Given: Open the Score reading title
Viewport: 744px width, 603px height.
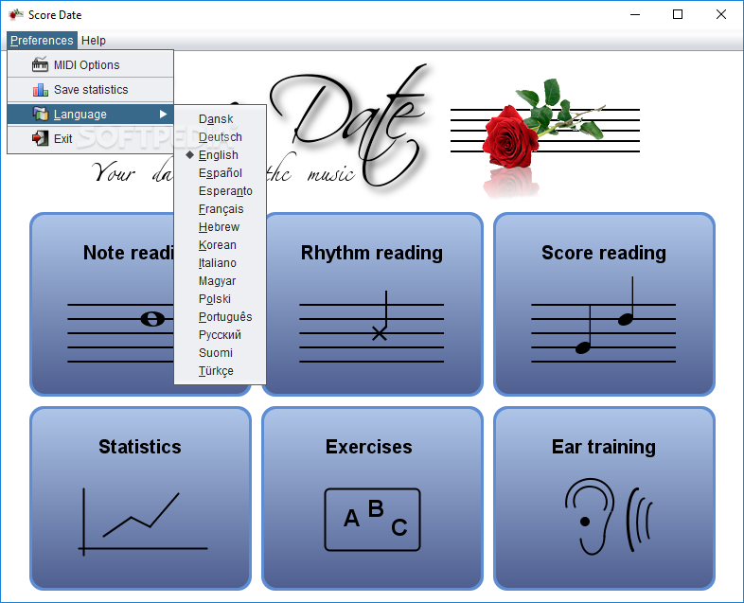Looking at the screenshot, I should tap(604, 253).
